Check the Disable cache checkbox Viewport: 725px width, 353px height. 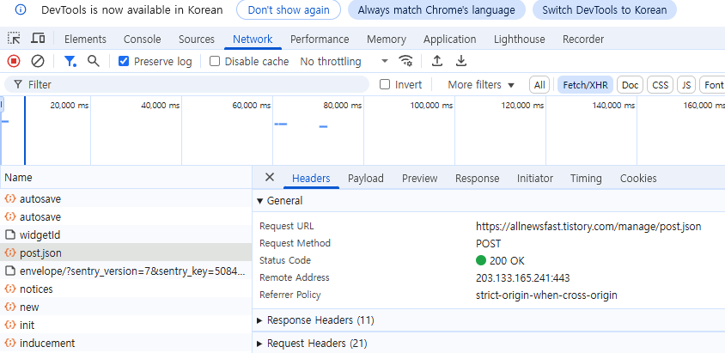pos(215,61)
